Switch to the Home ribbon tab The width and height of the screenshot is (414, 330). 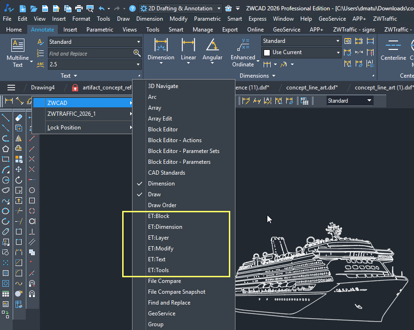pyautogui.click(x=14, y=30)
